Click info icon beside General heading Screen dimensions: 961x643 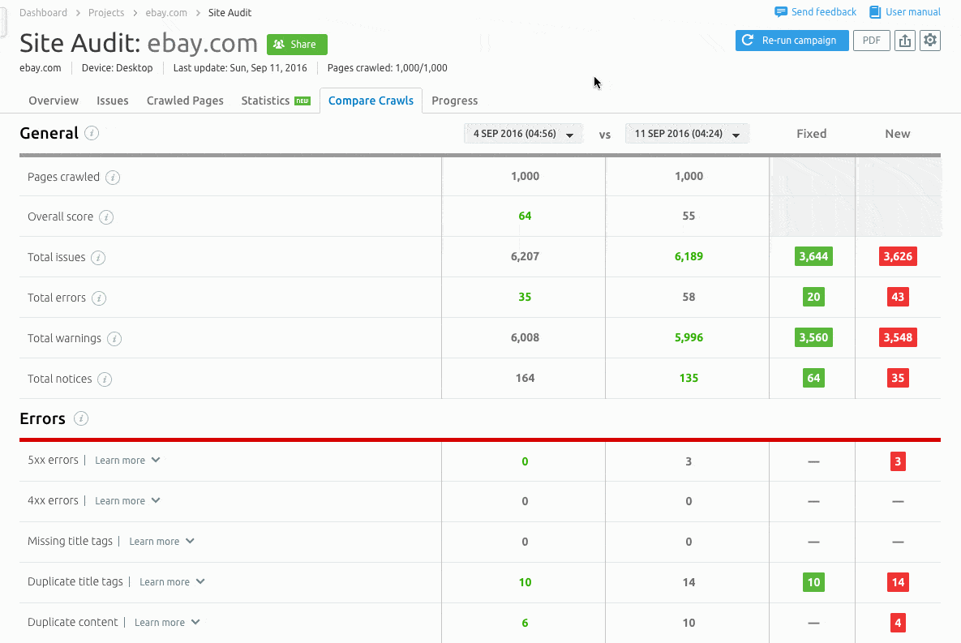coord(92,133)
